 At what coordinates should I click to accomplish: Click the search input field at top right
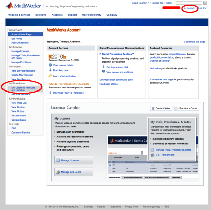[x=189, y=3]
